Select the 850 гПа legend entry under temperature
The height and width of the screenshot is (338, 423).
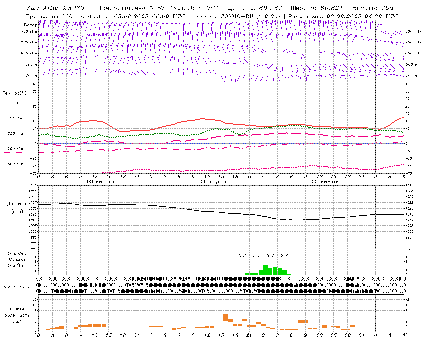16,134
